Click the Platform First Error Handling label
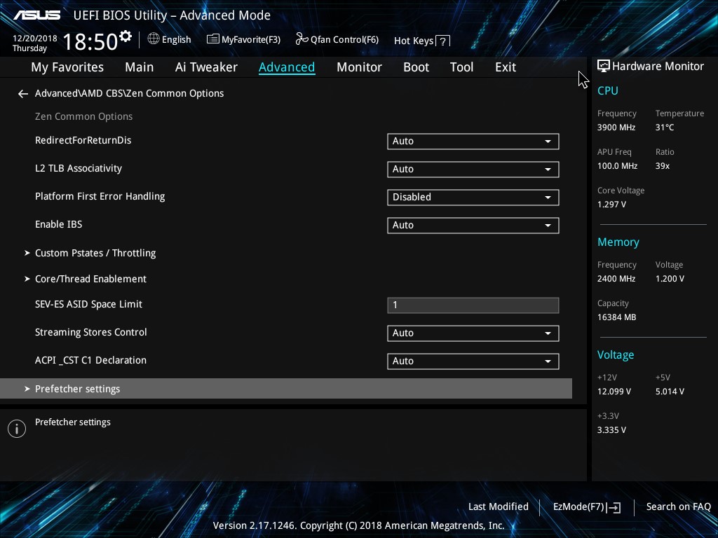 click(100, 196)
